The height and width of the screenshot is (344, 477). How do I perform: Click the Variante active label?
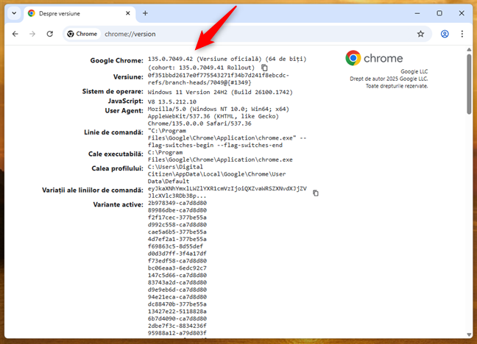[118, 204]
